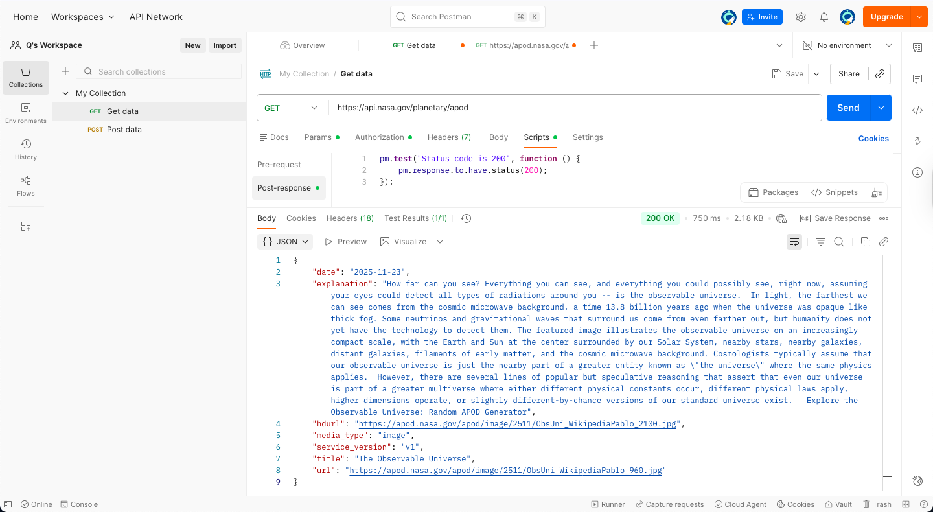Viewport: 933px width, 512px height.
Task: Click the Send button
Action: tap(848, 108)
